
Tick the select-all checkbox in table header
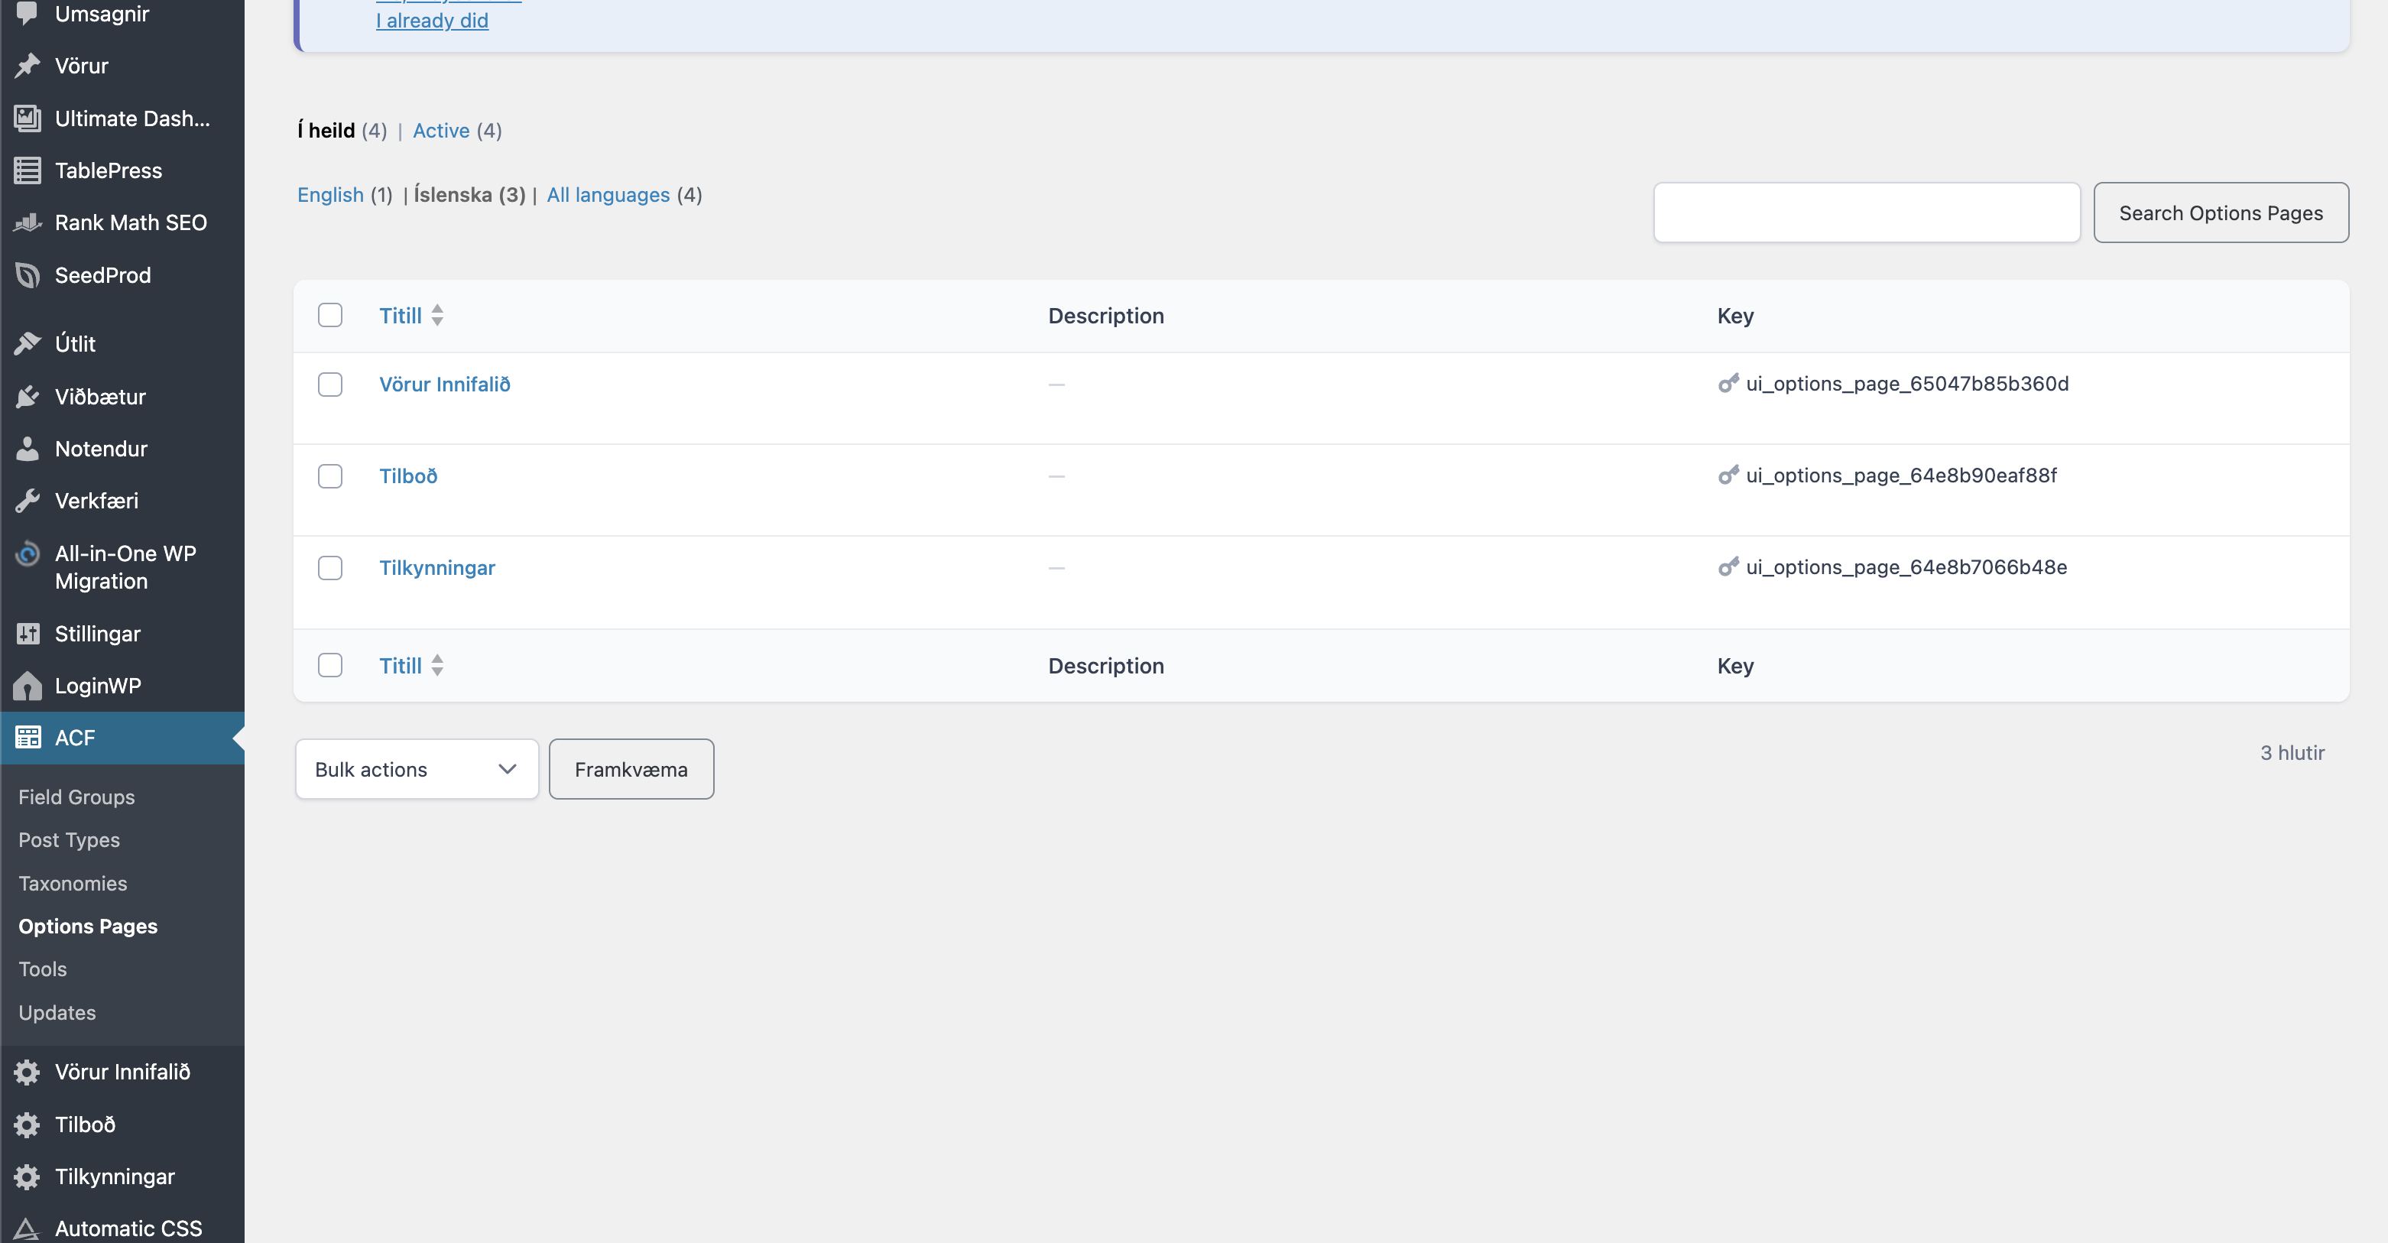(x=330, y=315)
